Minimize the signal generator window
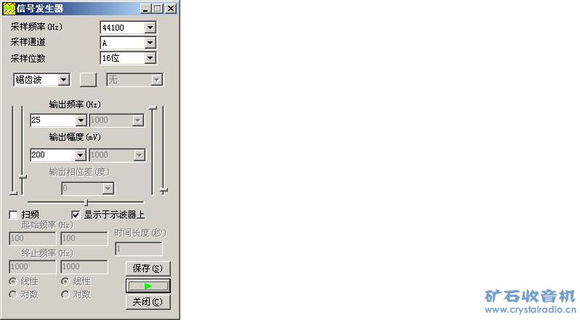Screen dimensions: 580x320 click(x=146, y=9)
